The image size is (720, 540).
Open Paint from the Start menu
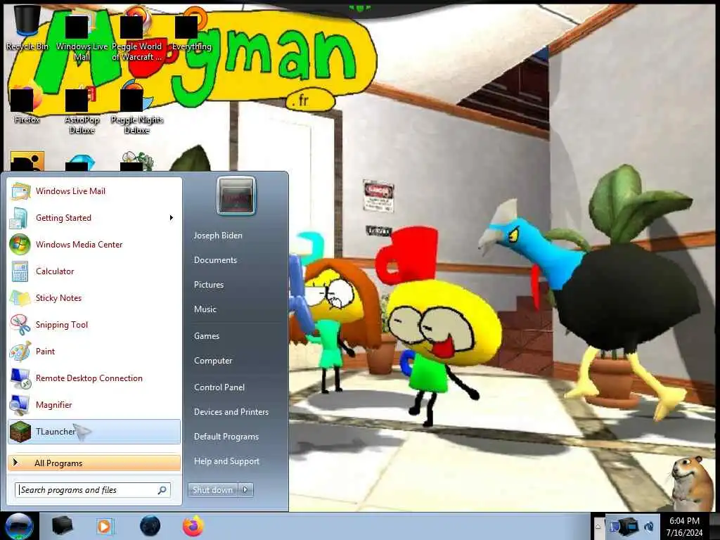tap(94, 352)
